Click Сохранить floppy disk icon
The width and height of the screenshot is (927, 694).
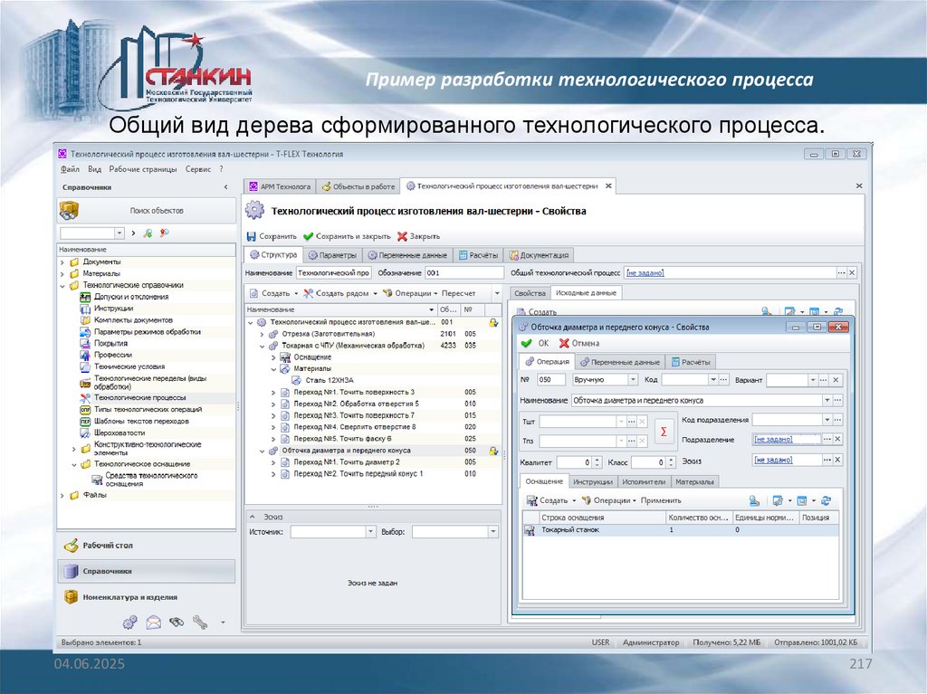(x=252, y=236)
